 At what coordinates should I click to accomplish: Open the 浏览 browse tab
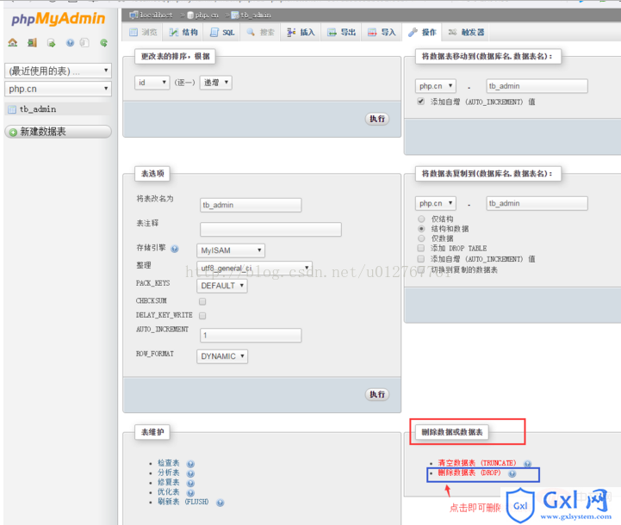(143, 32)
